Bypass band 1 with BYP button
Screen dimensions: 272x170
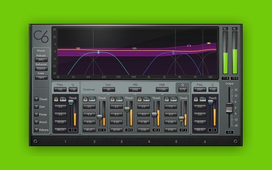[63, 99]
